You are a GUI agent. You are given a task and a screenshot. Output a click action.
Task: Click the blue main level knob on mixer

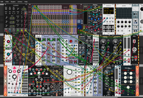coord(80,27)
